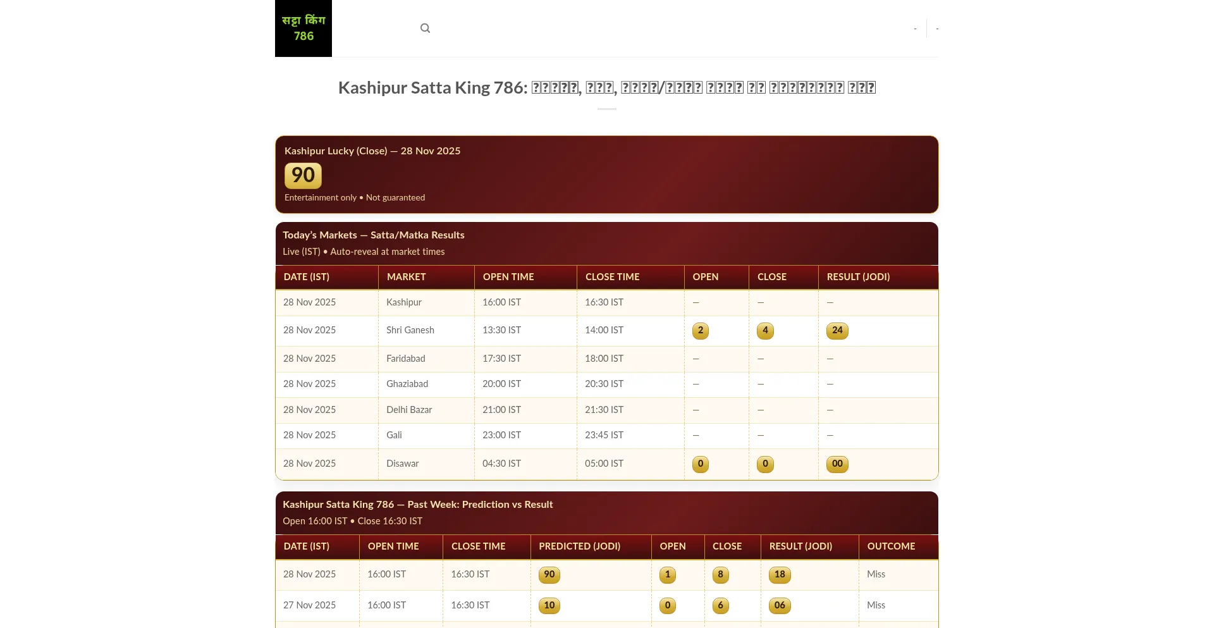Click PREDICTED (JODI) column header
The image size is (1214, 628).
point(579,546)
